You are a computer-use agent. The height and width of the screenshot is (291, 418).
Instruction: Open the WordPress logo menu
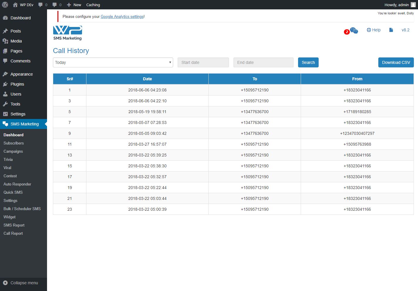[x=5, y=5]
